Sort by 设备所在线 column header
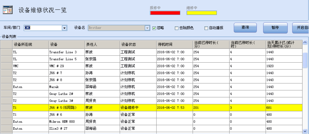Screen dimensions: 309x134 pyautogui.click(x=30, y=45)
